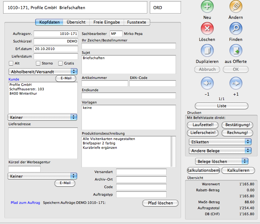Click the red Löschen icon
The height and width of the screenshot is (224, 260).
tap(207, 29)
